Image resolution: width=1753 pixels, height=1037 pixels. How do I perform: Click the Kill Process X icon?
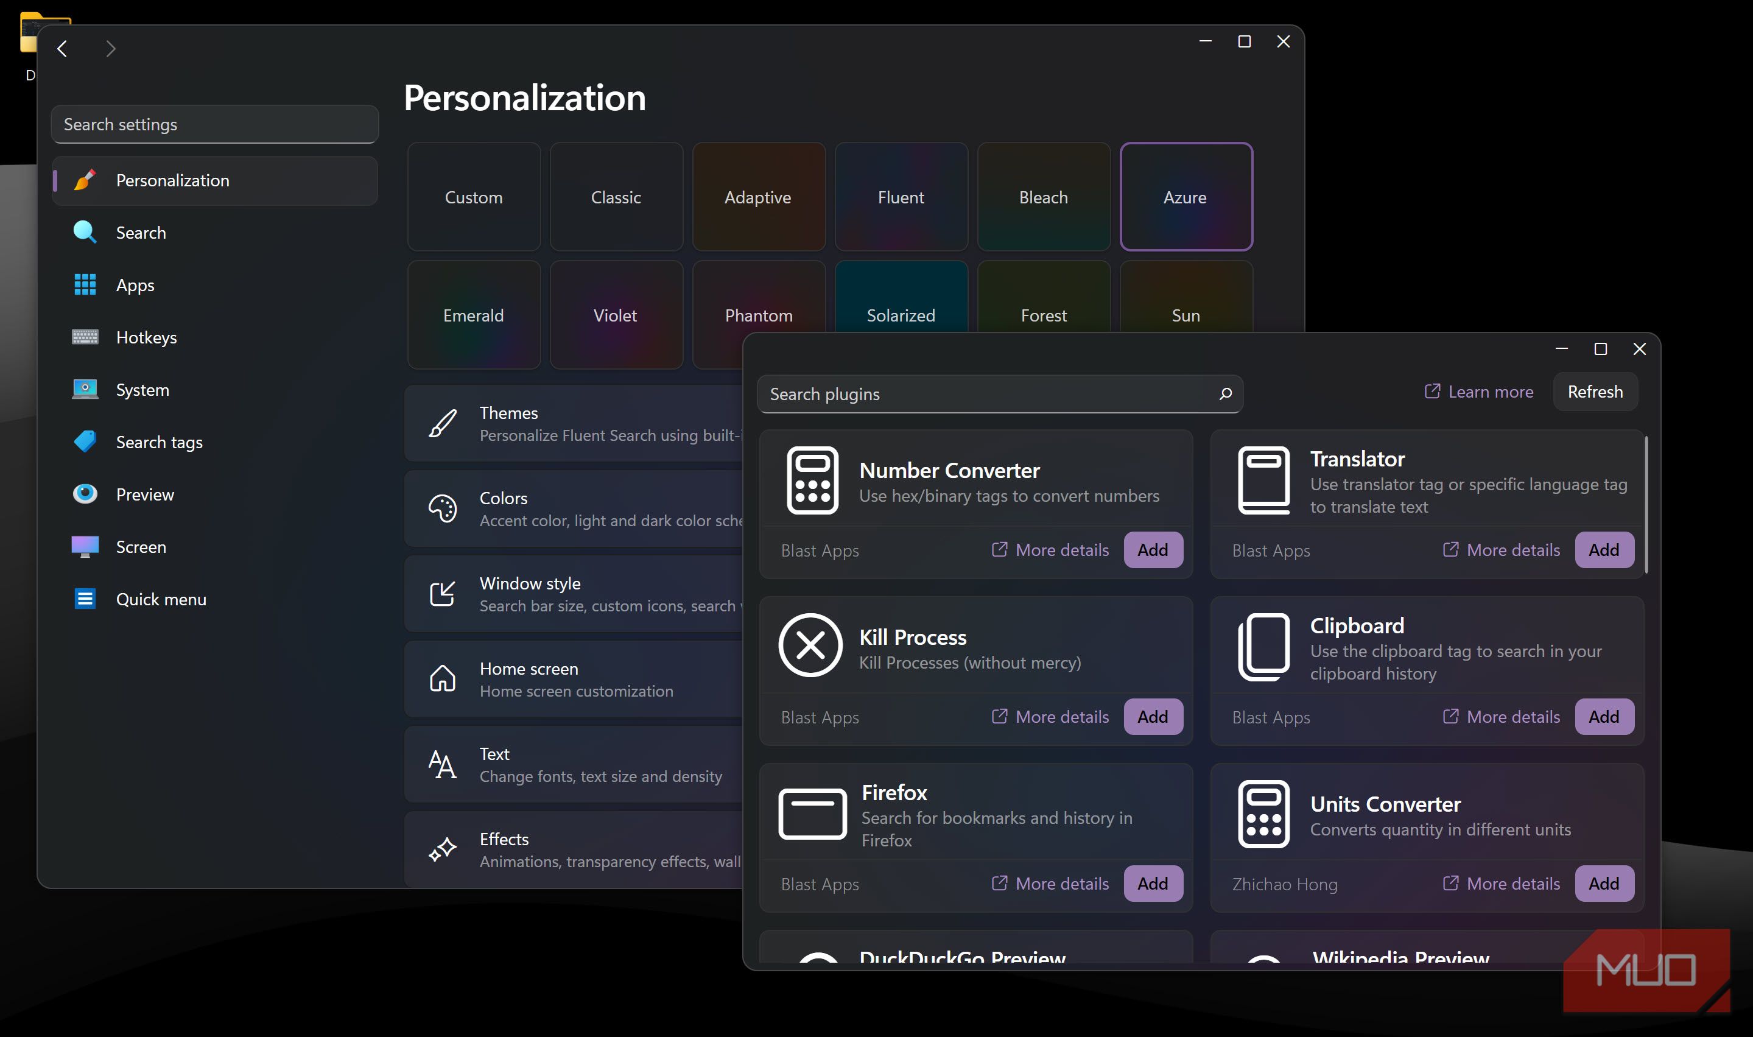click(x=810, y=645)
